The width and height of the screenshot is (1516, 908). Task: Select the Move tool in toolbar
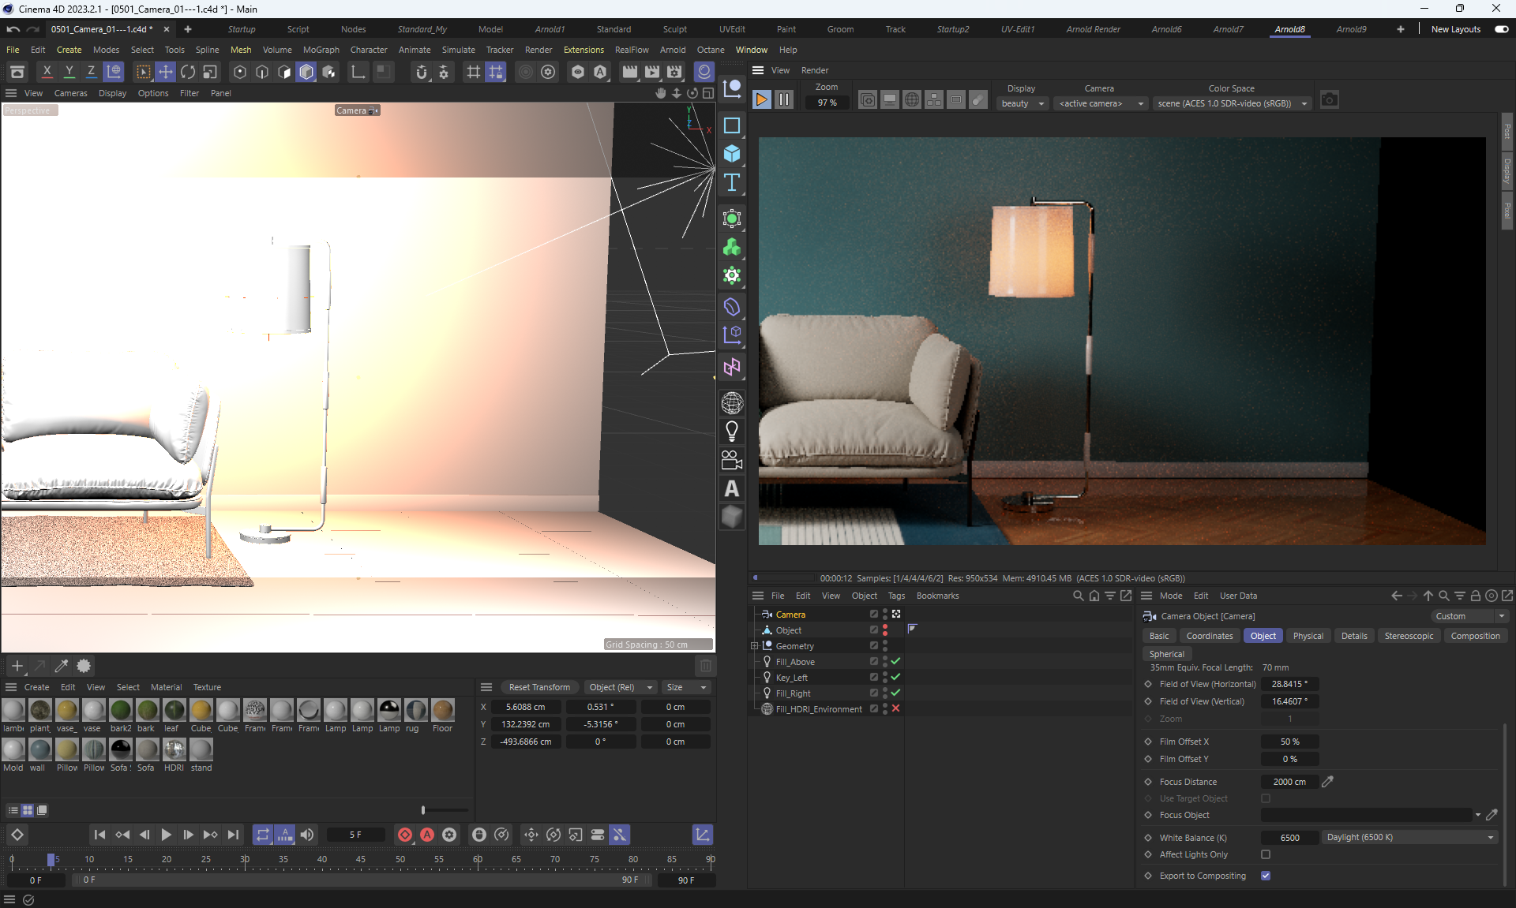pos(165,72)
